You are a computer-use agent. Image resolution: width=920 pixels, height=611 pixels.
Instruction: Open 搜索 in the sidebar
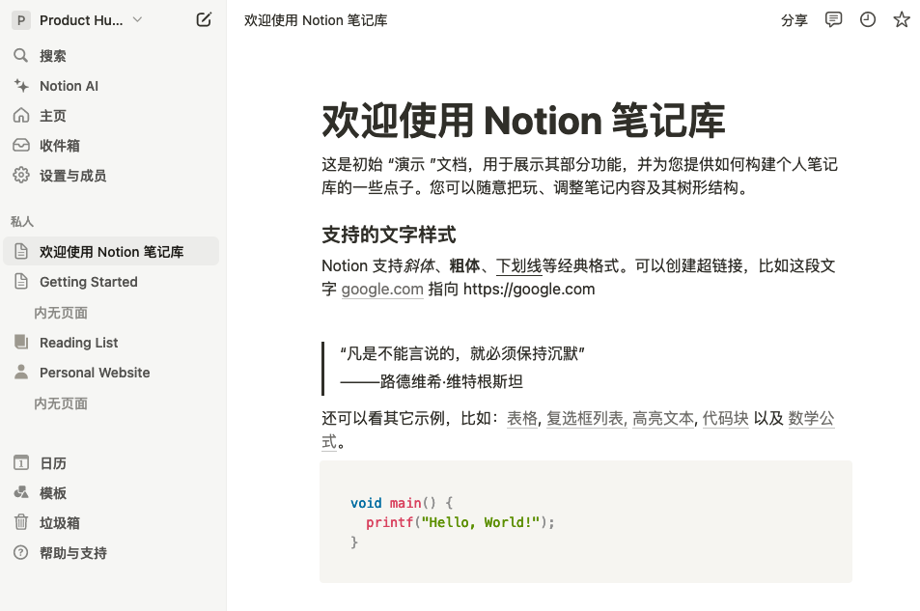53,56
